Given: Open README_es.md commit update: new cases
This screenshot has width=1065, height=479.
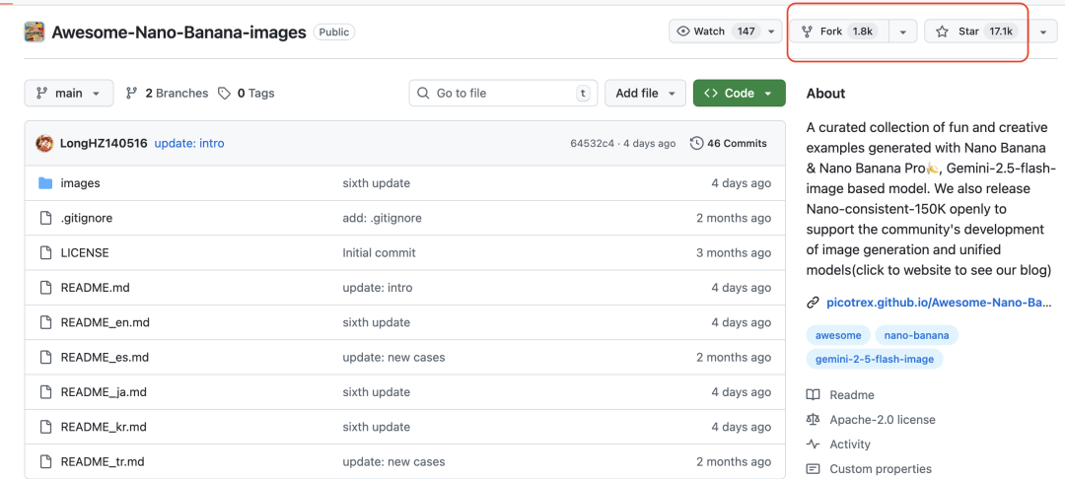Looking at the screenshot, I should click(x=393, y=357).
